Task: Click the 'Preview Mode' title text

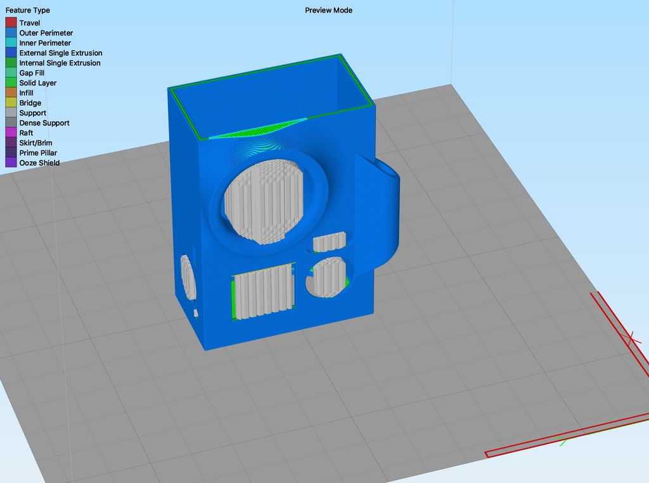Action: (x=329, y=10)
